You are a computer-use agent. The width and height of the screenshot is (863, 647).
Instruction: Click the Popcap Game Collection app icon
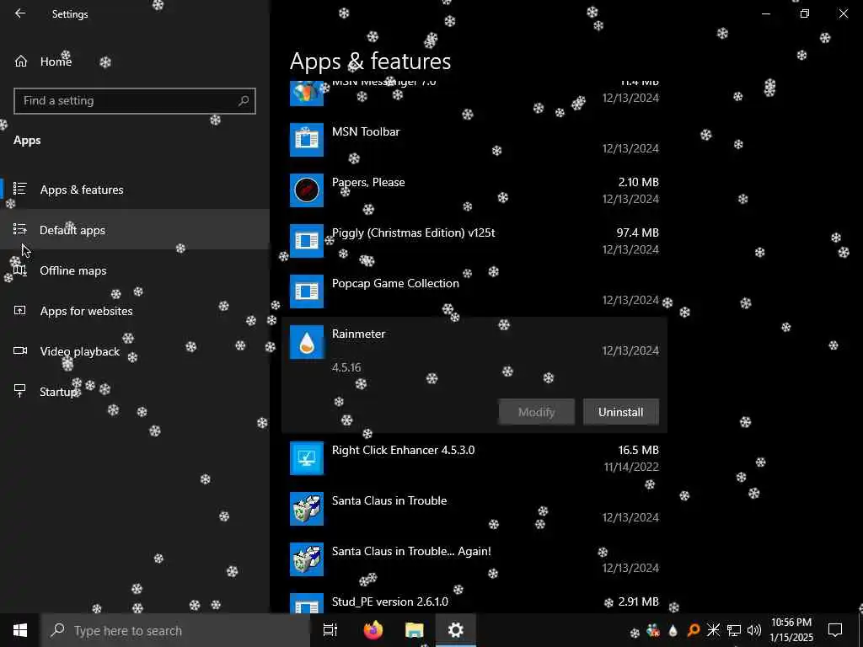click(x=307, y=291)
